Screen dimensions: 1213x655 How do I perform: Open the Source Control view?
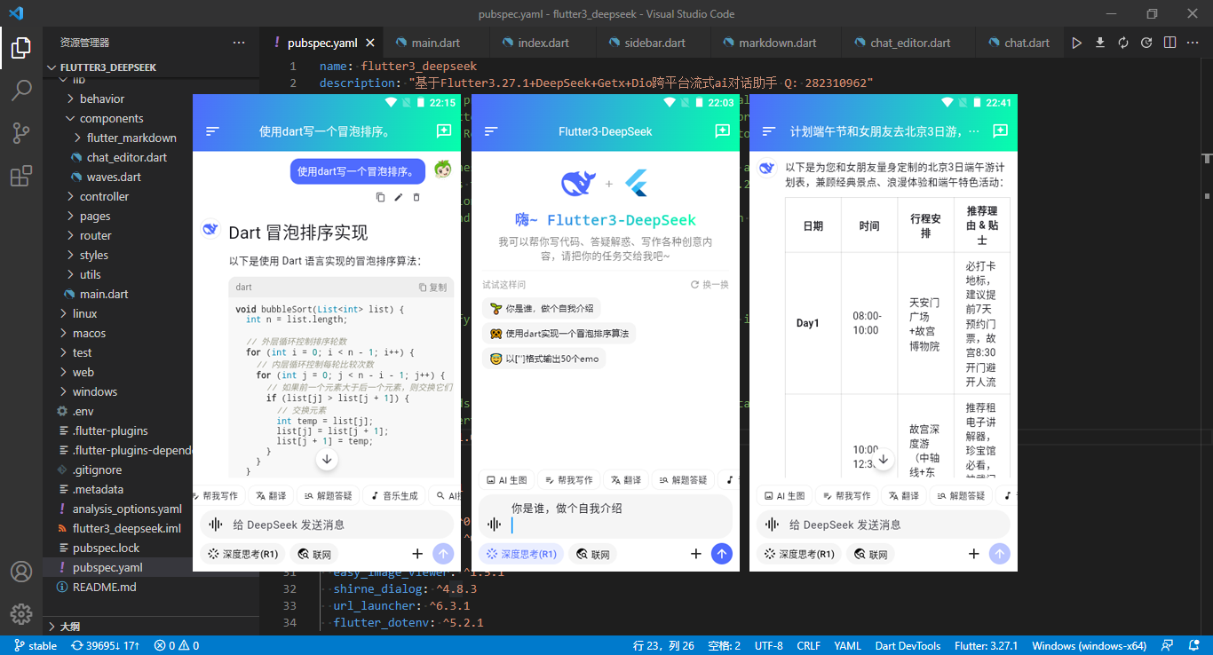click(x=21, y=133)
